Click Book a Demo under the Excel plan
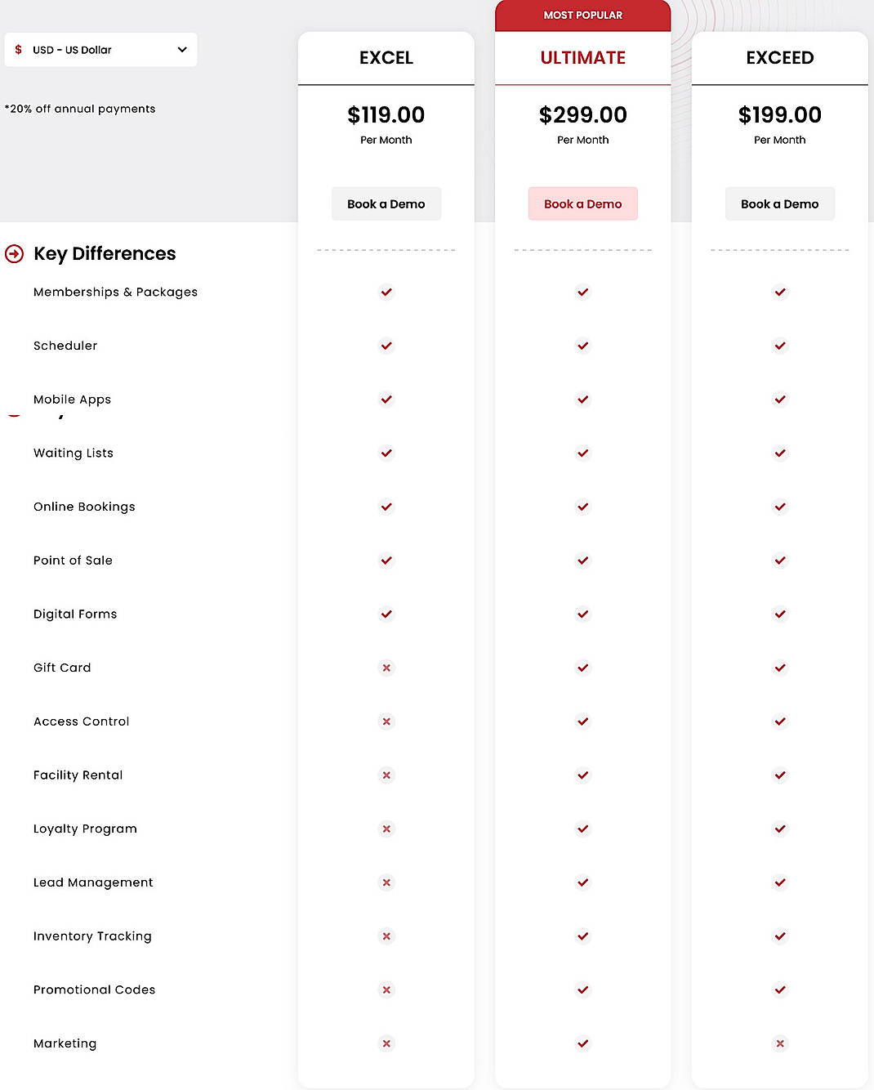 (386, 203)
